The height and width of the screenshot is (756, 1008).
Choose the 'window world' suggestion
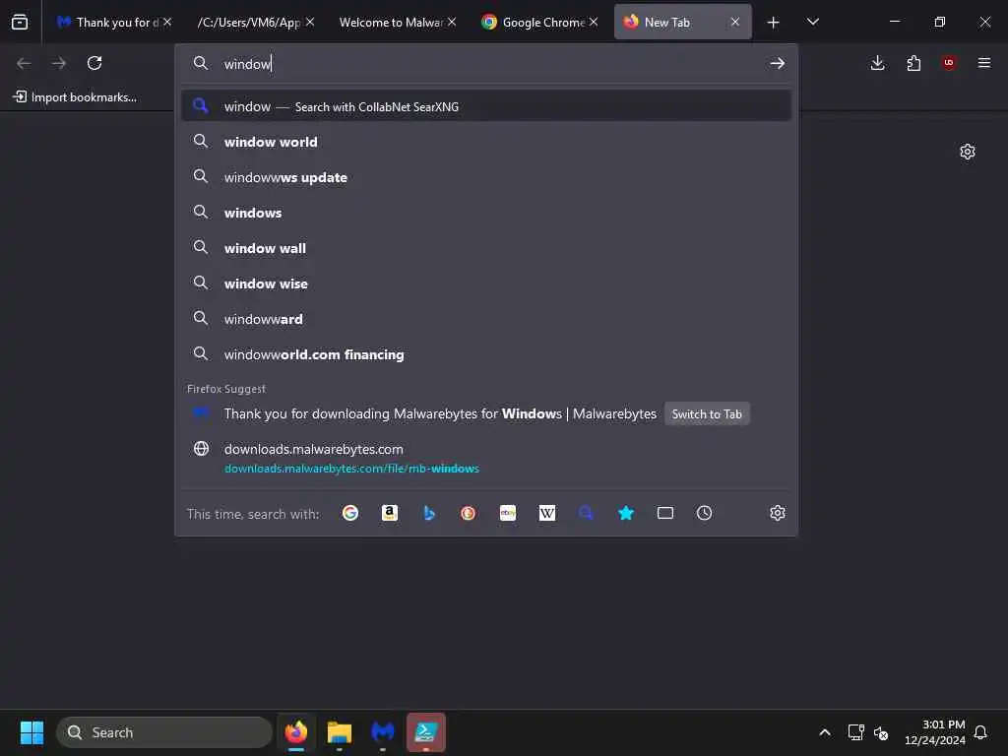(486, 142)
